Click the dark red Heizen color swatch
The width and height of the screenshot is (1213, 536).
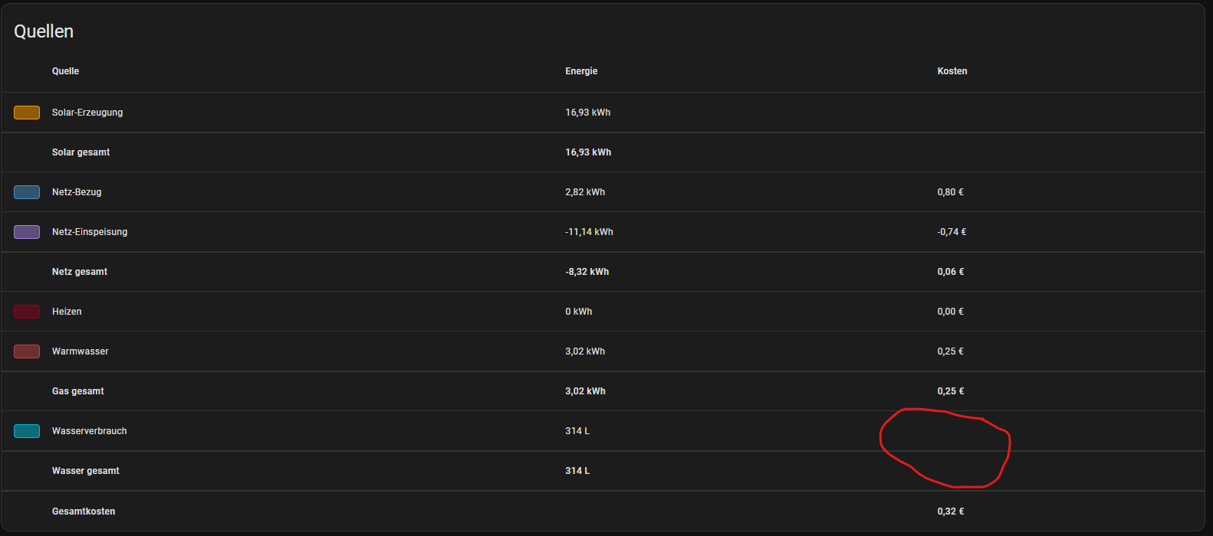tap(27, 312)
